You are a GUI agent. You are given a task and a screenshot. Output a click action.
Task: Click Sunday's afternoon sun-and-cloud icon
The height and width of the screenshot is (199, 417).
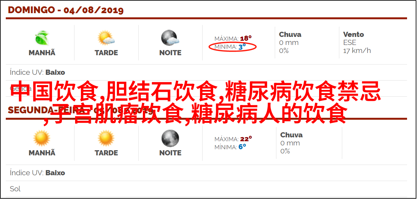(106, 38)
